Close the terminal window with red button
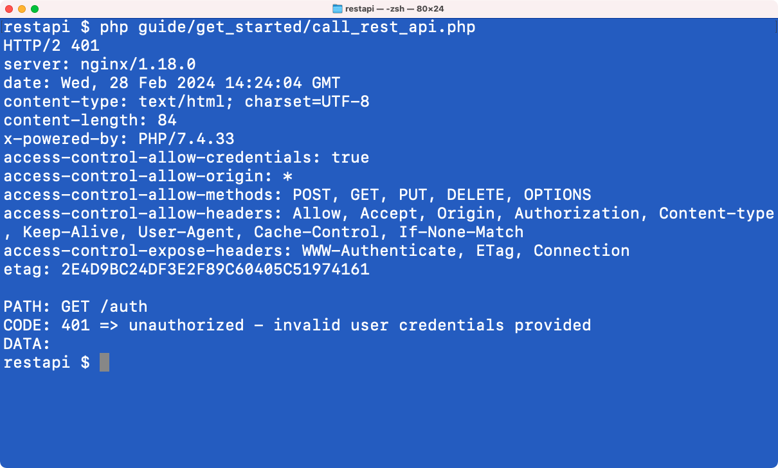778x468 pixels. tap(9, 9)
